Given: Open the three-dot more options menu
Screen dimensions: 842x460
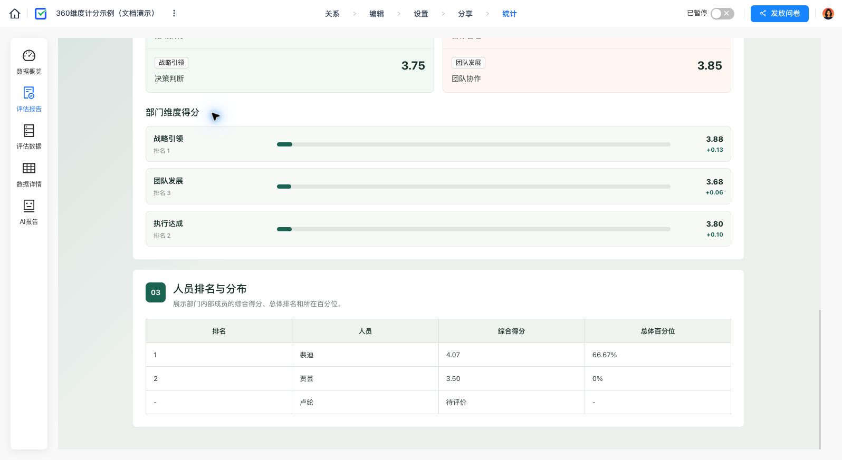Looking at the screenshot, I should [174, 13].
